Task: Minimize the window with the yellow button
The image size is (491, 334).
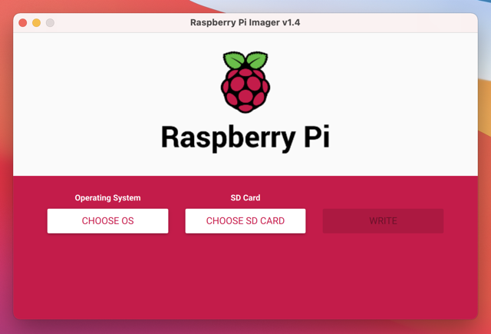Action: pos(36,22)
